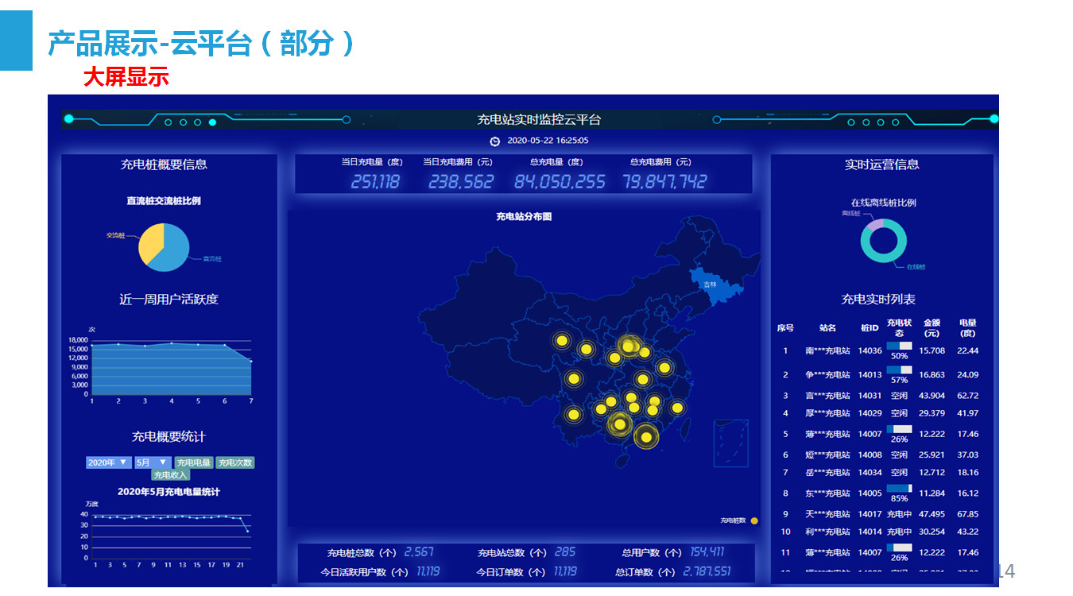Toggle the 充电桩数 legend label on the map
The height and width of the screenshot is (596, 1073).
733,521
